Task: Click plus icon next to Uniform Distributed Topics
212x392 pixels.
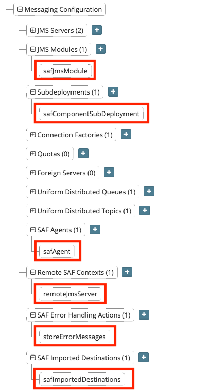Action: coord(145,211)
